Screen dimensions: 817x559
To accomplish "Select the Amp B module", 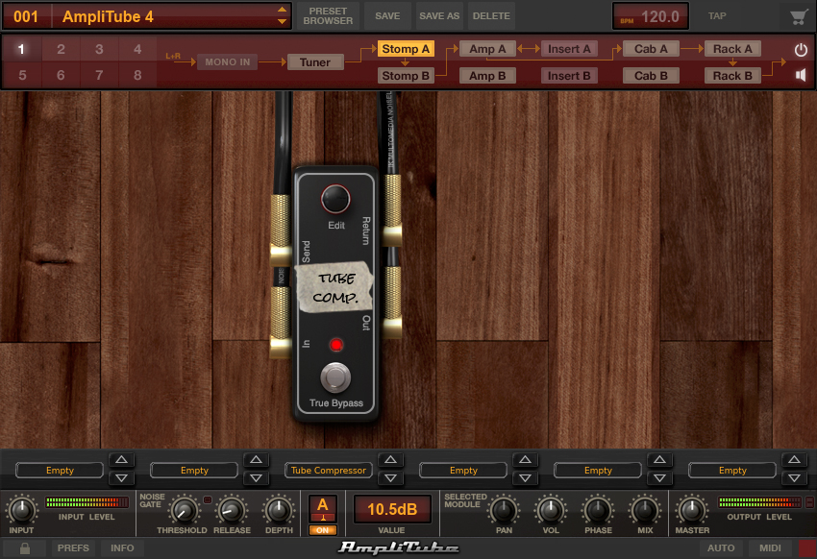I will click(487, 76).
